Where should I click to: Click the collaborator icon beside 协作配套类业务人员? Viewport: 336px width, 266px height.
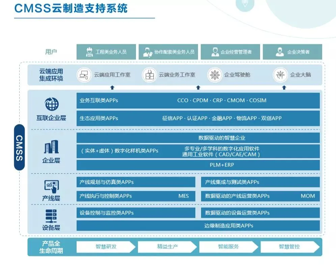(x=148, y=52)
